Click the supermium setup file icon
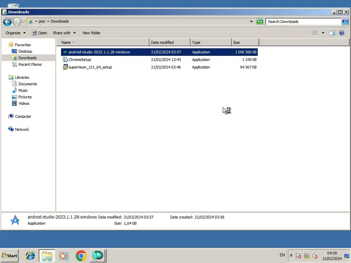This screenshot has width=351, height=263. [65, 67]
